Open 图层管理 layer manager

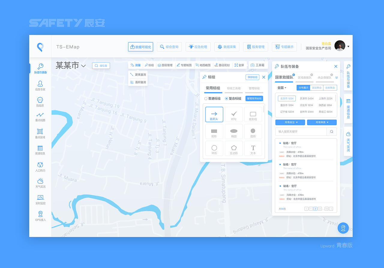pyautogui.click(x=165, y=65)
